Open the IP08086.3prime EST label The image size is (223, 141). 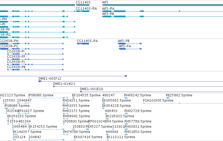tap(41, 95)
